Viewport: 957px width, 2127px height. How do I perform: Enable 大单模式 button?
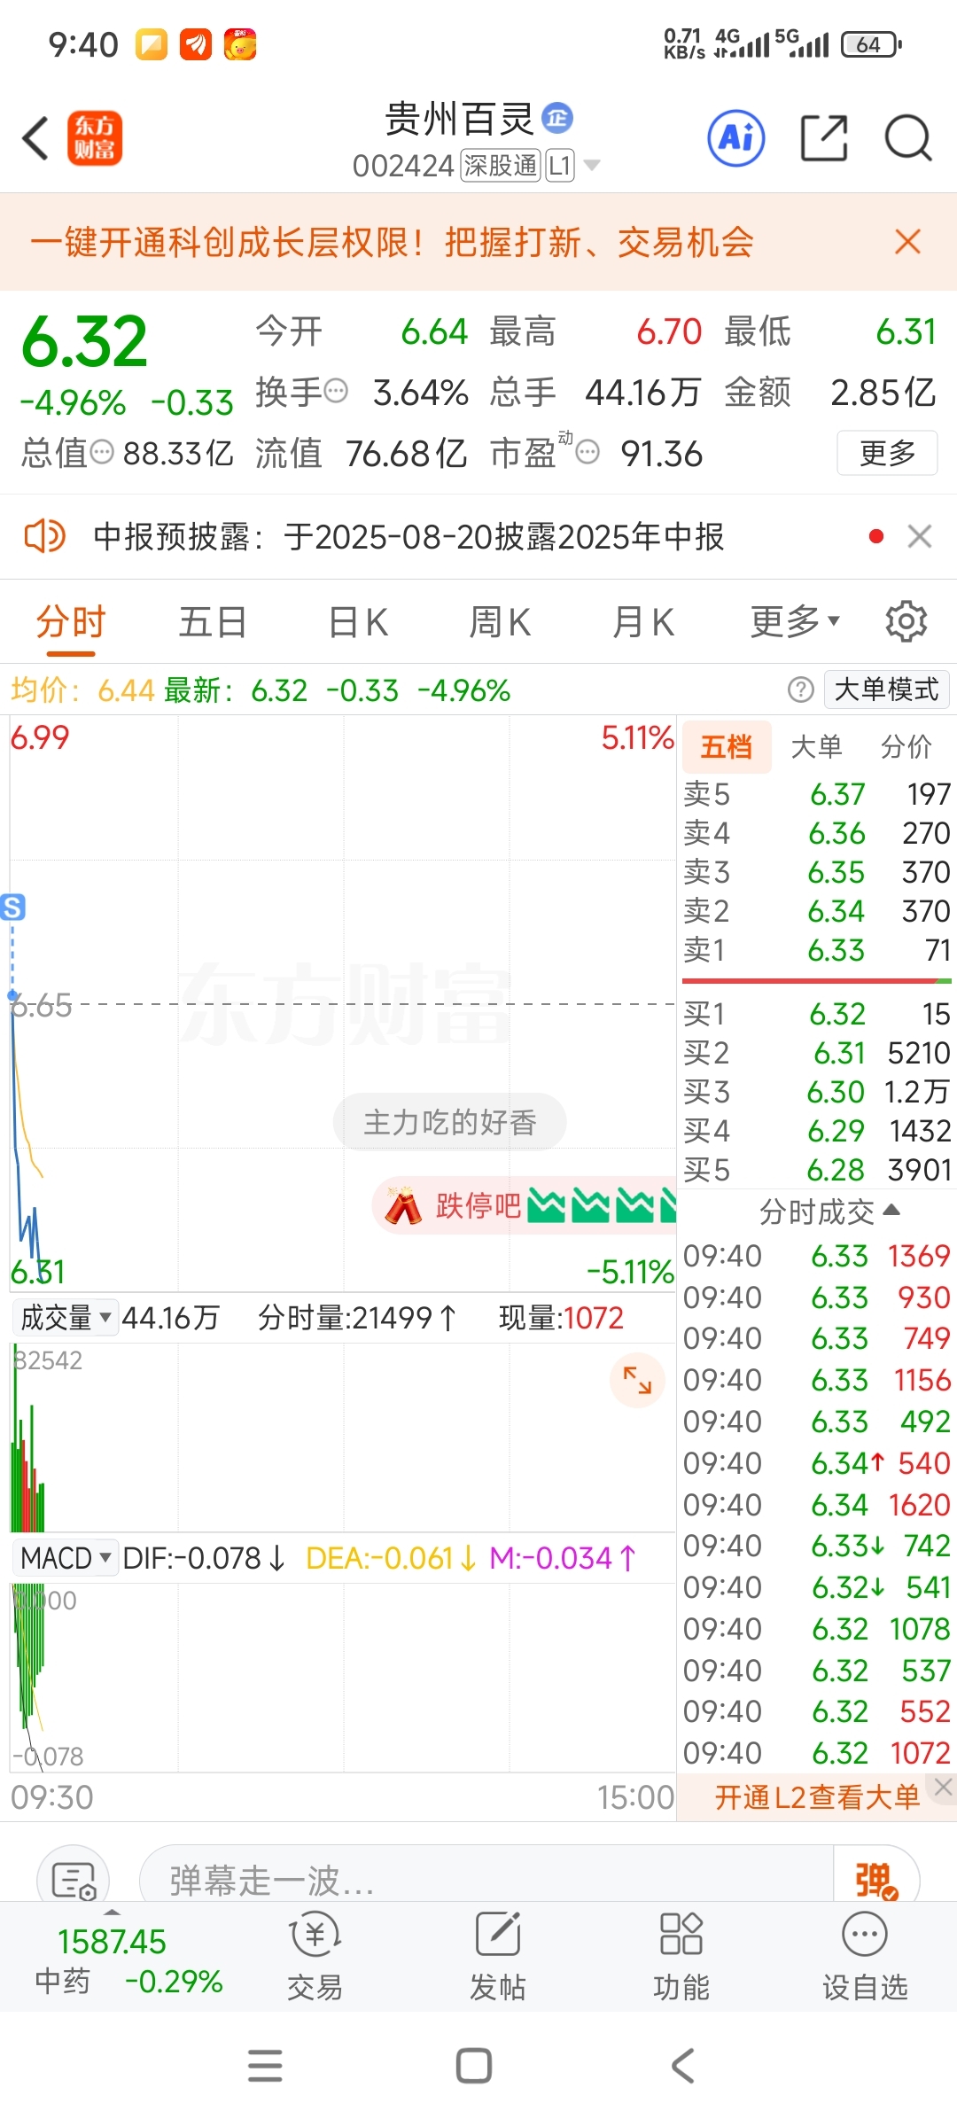tap(886, 690)
